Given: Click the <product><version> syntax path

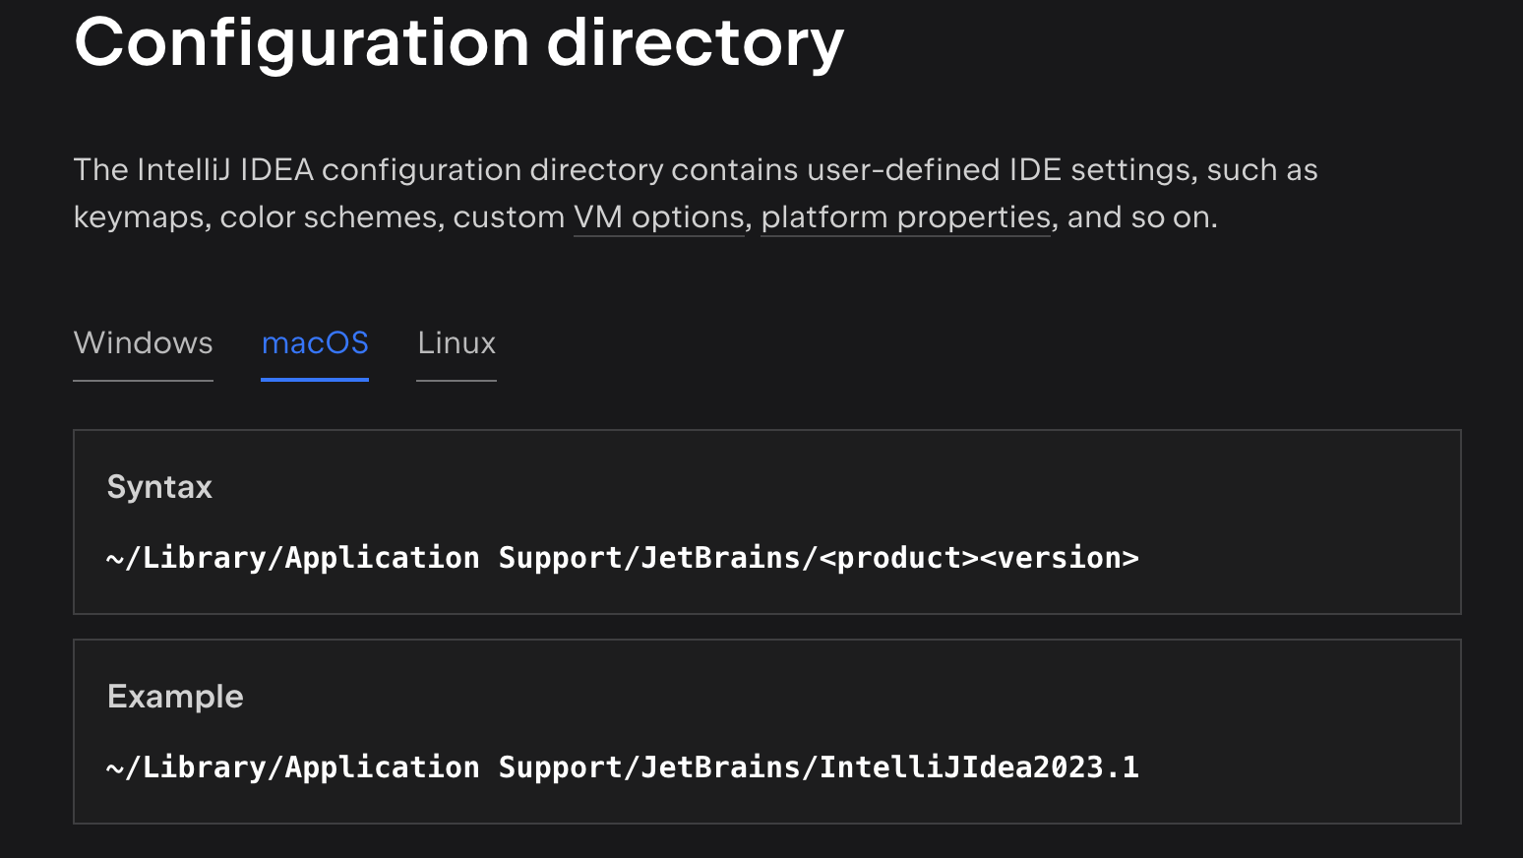Looking at the screenshot, I should (622, 558).
